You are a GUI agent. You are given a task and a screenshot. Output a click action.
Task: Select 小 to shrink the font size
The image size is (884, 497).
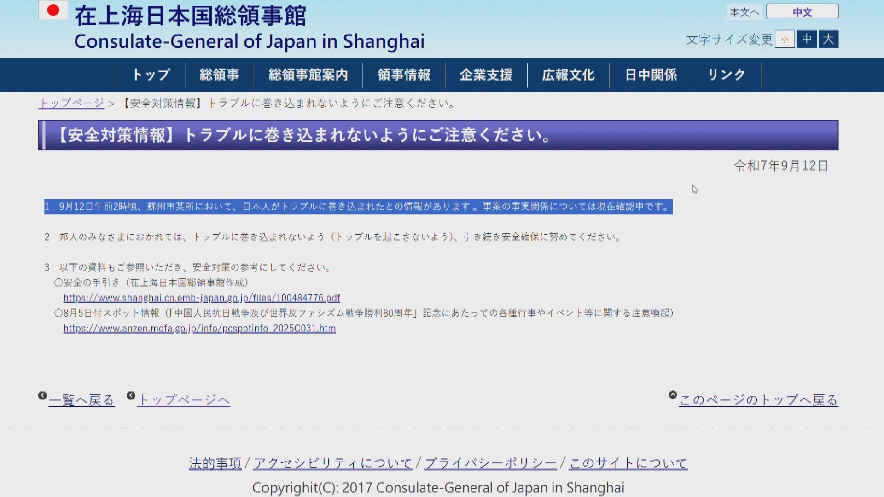point(784,40)
